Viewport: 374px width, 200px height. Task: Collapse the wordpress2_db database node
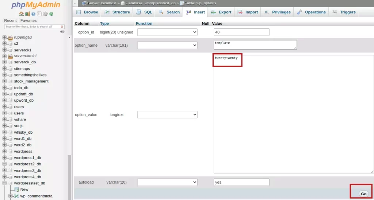pos(4,164)
